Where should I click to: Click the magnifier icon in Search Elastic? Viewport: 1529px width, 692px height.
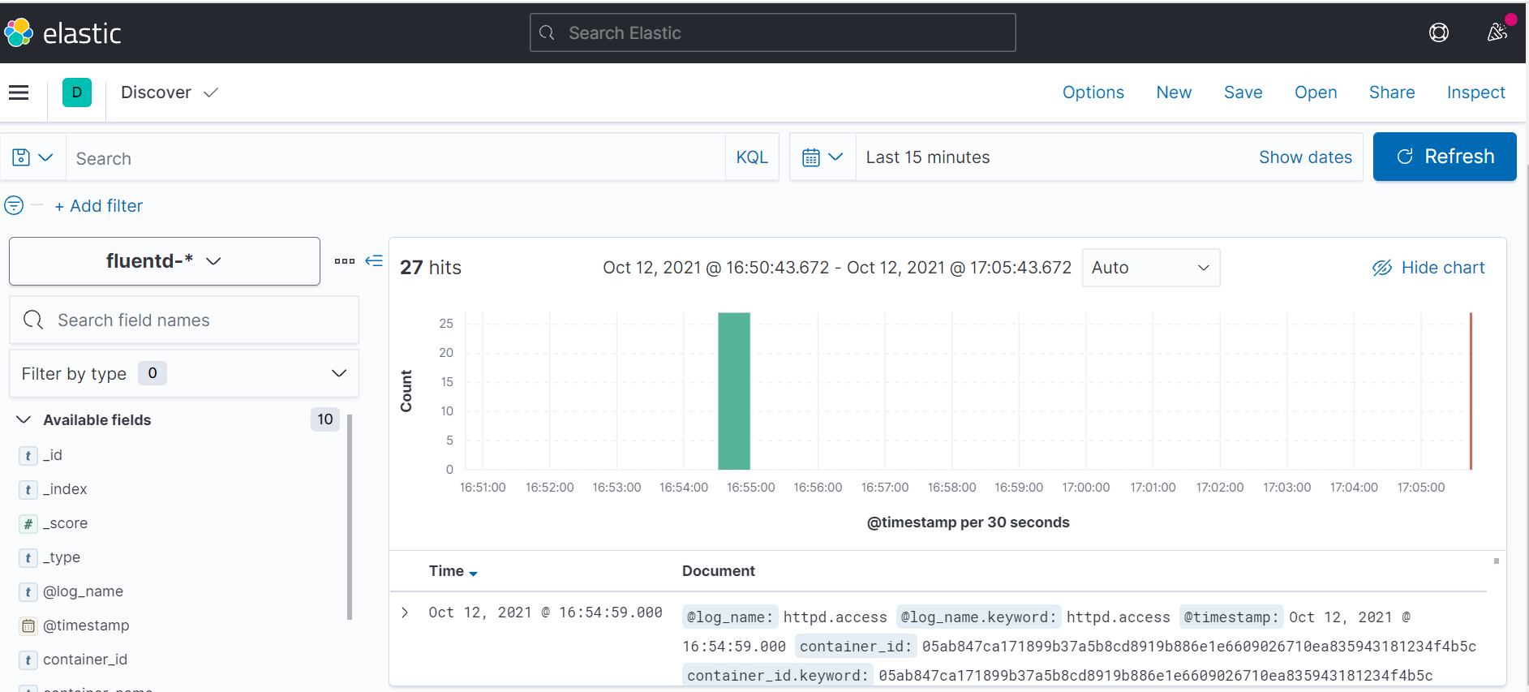click(547, 32)
